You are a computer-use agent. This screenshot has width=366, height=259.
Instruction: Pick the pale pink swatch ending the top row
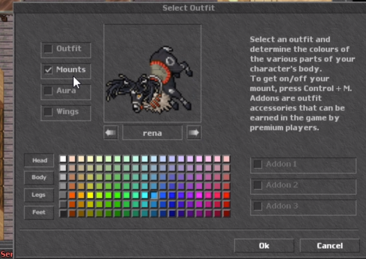(226, 159)
